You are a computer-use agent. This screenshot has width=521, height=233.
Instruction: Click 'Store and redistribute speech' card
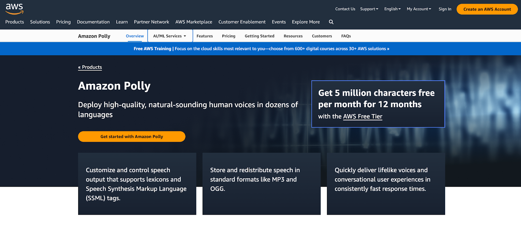261,184
